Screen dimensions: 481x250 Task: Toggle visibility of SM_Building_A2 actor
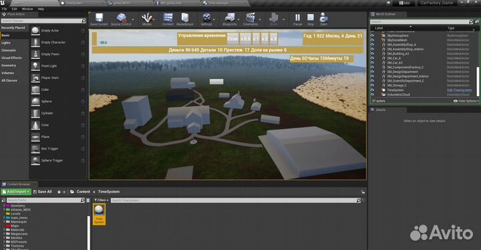click(x=372, y=53)
